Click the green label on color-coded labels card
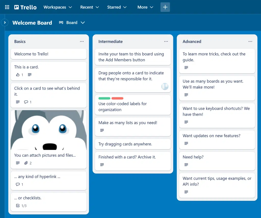 104,98
